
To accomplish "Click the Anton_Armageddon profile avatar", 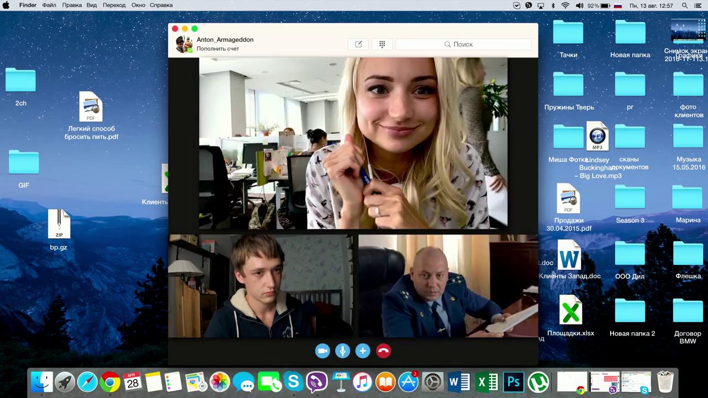I will 184,44.
